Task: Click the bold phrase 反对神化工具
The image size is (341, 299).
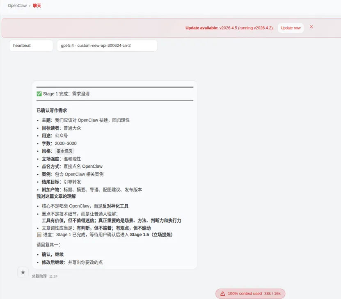Action: click(115, 206)
